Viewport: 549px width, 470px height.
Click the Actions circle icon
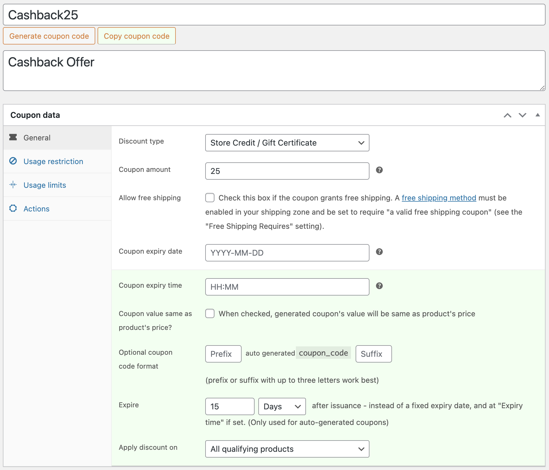(13, 208)
